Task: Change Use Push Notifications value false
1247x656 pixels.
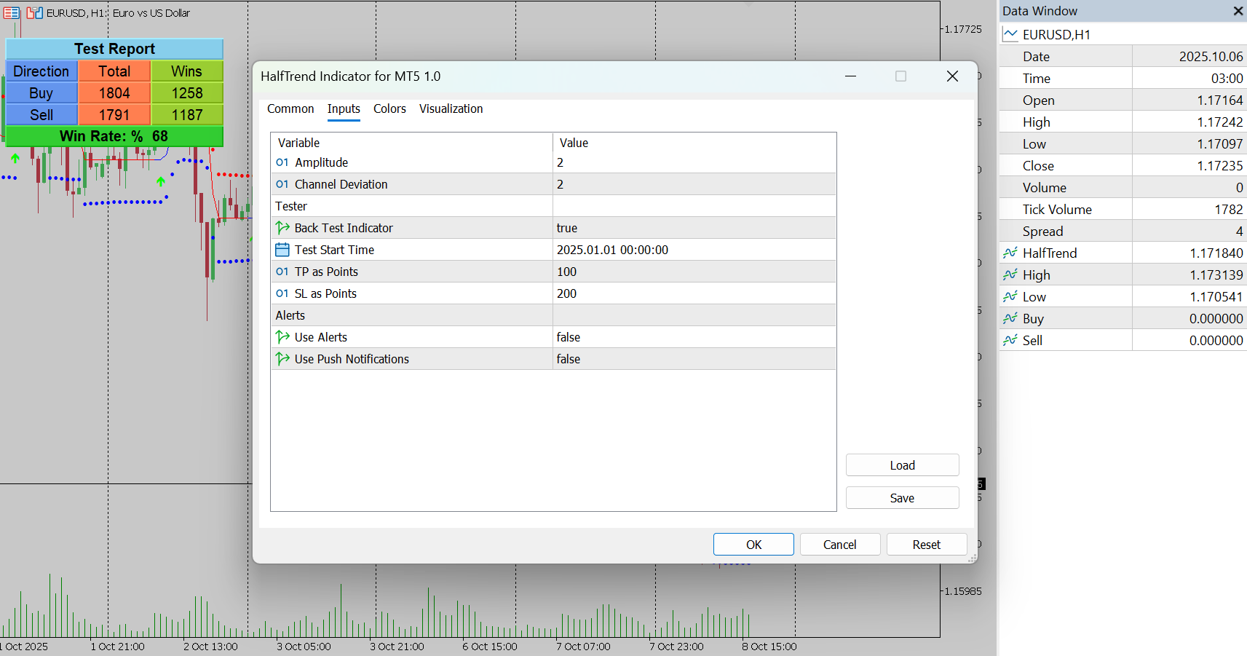Action: 694,359
